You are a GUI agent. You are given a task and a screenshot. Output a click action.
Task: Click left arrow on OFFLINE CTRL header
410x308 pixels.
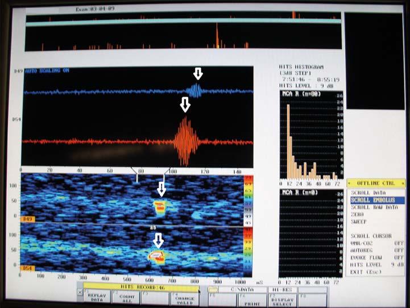click(x=349, y=183)
